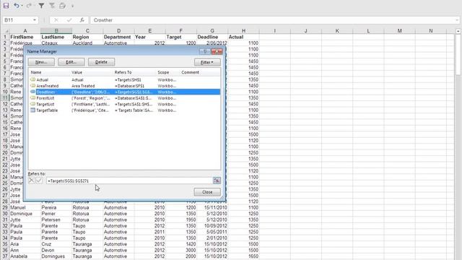Click Edit... in Name Manager

pos(71,62)
